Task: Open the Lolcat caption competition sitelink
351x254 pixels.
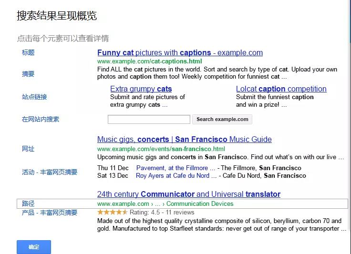Action: pos(281,89)
